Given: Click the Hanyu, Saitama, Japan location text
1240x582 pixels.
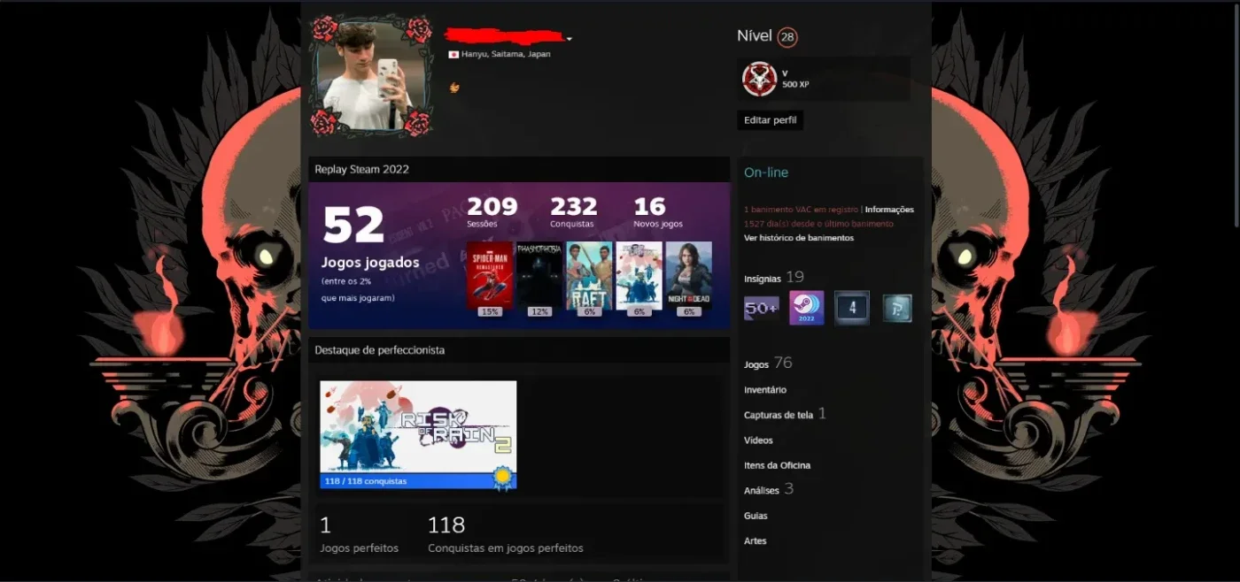Looking at the screenshot, I should pos(506,55).
